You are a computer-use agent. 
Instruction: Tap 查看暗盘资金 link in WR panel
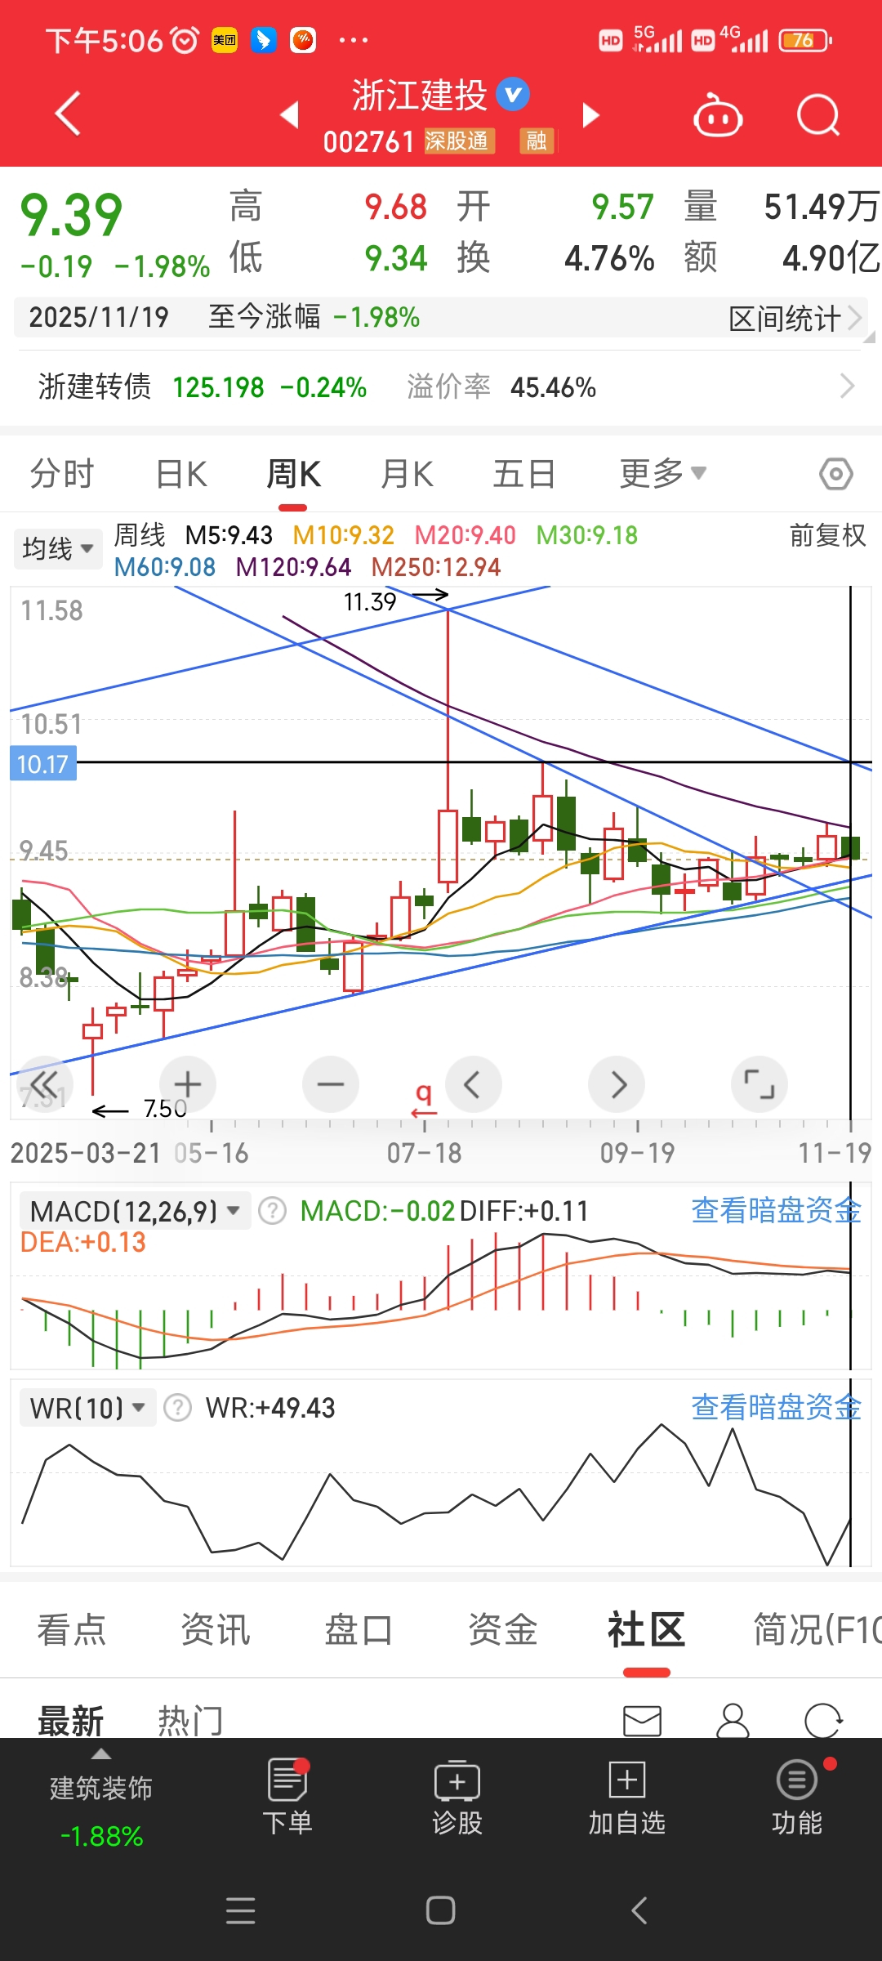click(x=776, y=1407)
